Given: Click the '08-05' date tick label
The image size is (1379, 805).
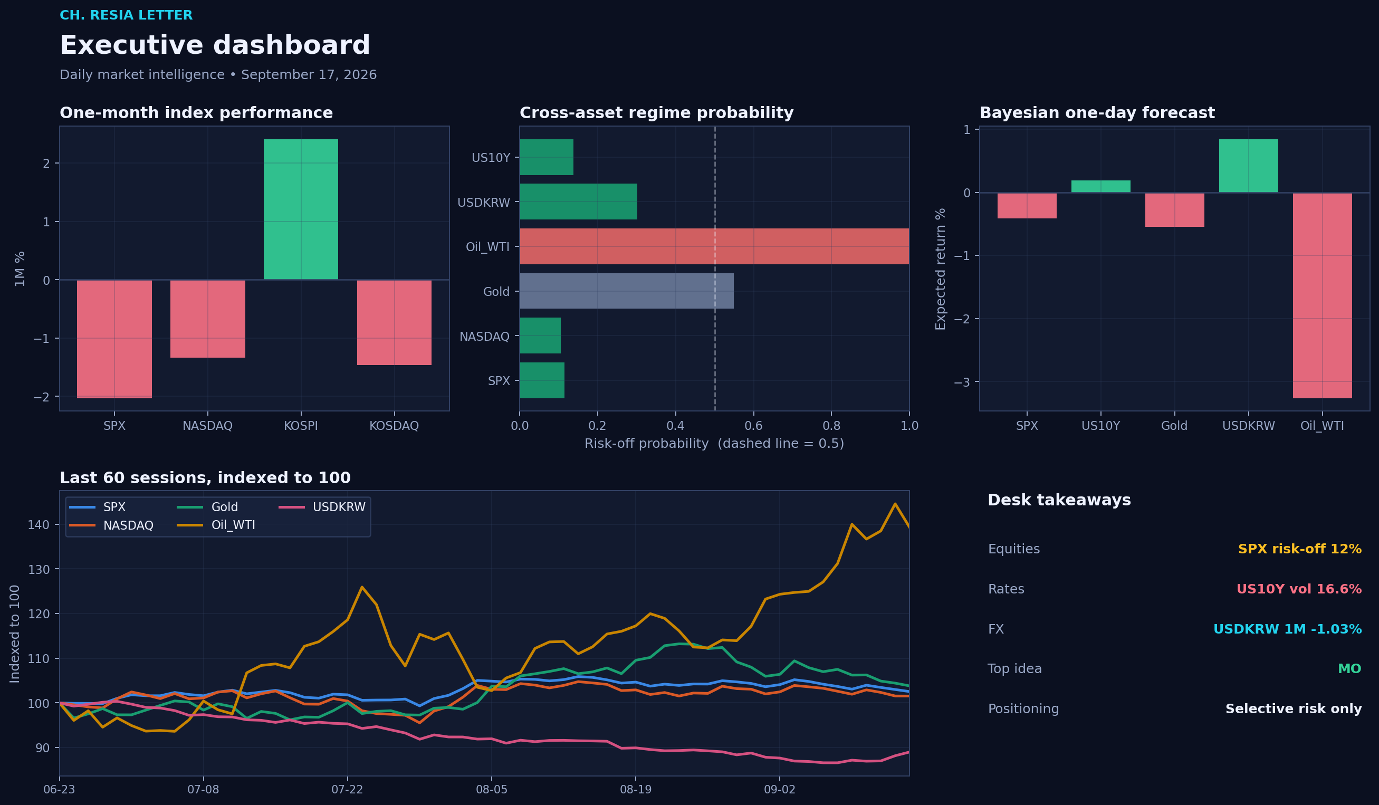Looking at the screenshot, I should tap(491, 789).
